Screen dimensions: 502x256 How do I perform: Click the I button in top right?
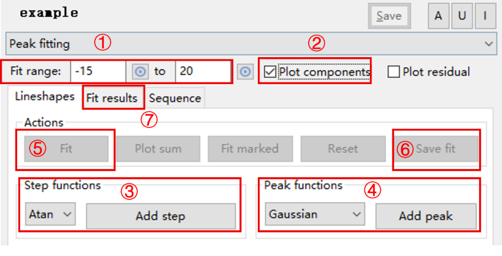coord(485,16)
